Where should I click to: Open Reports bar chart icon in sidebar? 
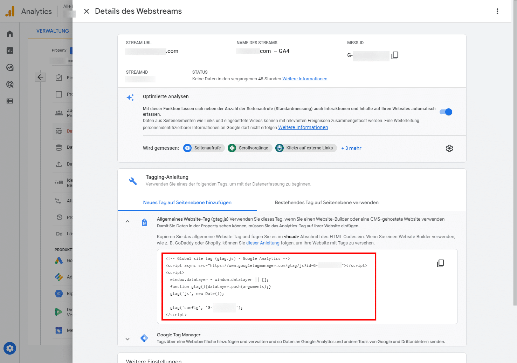[10, 51]
